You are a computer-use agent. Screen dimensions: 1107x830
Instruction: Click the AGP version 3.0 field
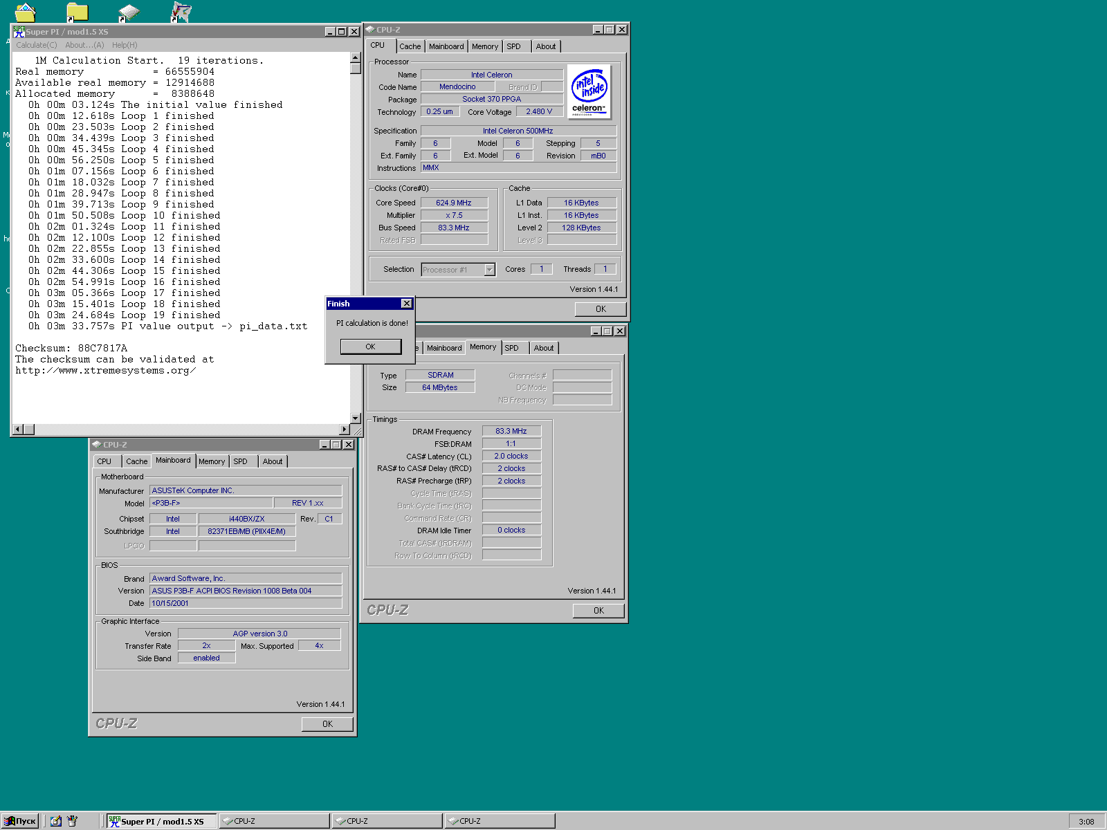click(x=259, y=634)
